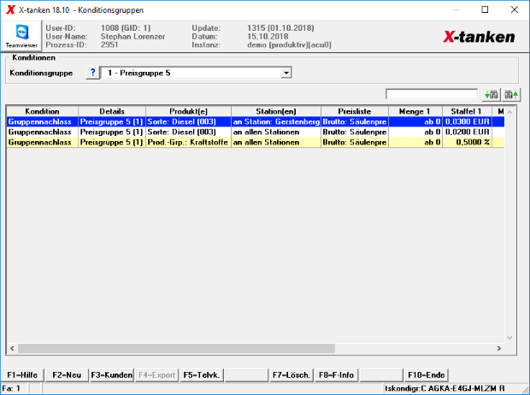Close the Konditionsgruppen window
Image resolution: width=530 pixels, height=395 pixels.
(x=514, y=9)
